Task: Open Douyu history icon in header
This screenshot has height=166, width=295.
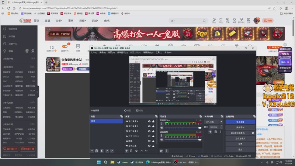Action: point(214,21)
